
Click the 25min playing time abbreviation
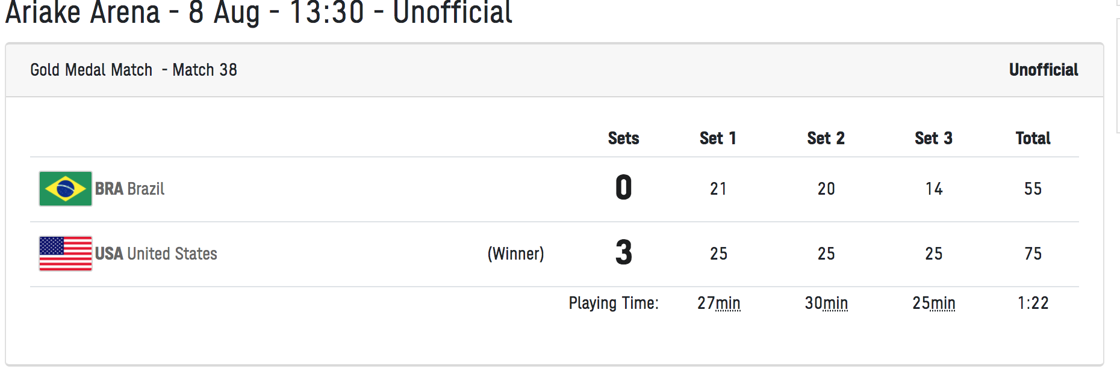coord(933,303)
